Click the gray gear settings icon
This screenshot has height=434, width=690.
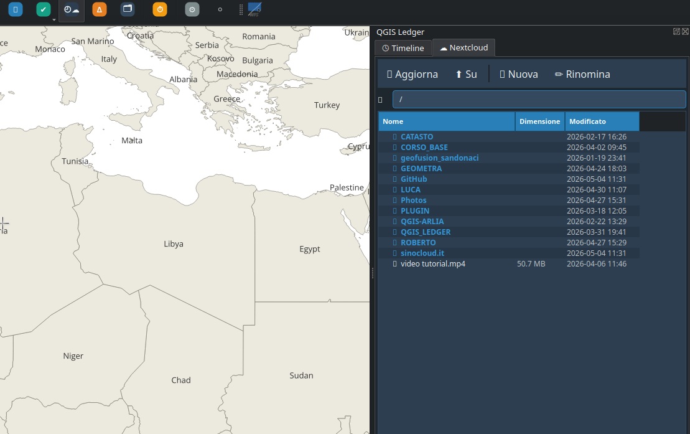coord(192,9)
